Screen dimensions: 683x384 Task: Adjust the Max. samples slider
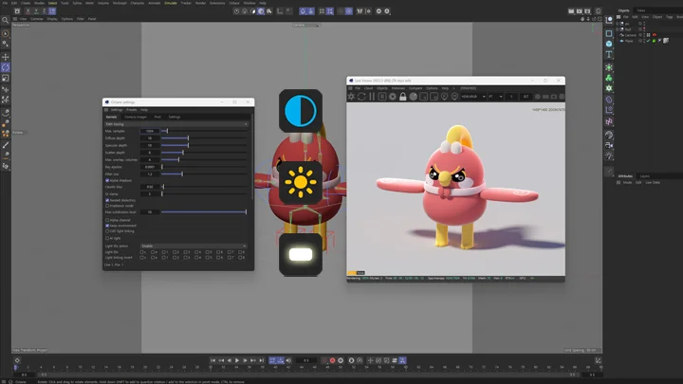pyautogui.click(x=203, y=131)
